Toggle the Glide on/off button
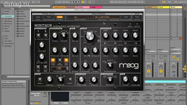The image size is (187, 105). point(40,79)
